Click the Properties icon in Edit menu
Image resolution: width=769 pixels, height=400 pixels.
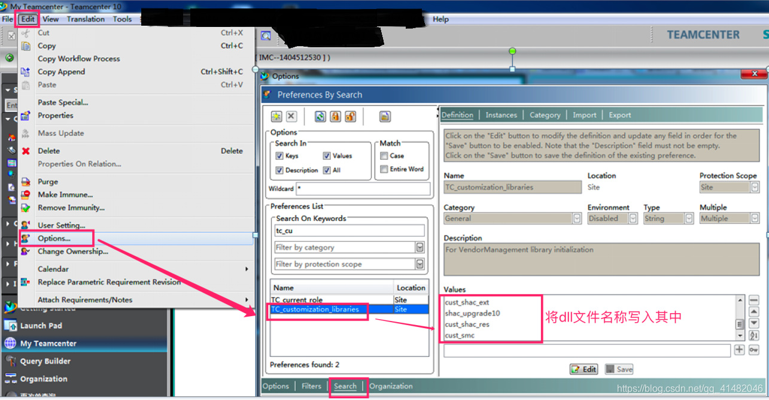[x=26, y=116]
